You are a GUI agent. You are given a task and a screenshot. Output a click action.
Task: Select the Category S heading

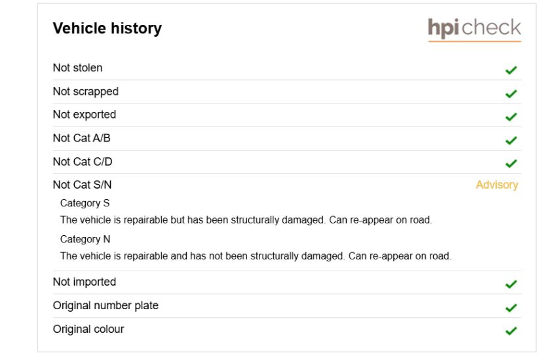click(x=85, y=203)
